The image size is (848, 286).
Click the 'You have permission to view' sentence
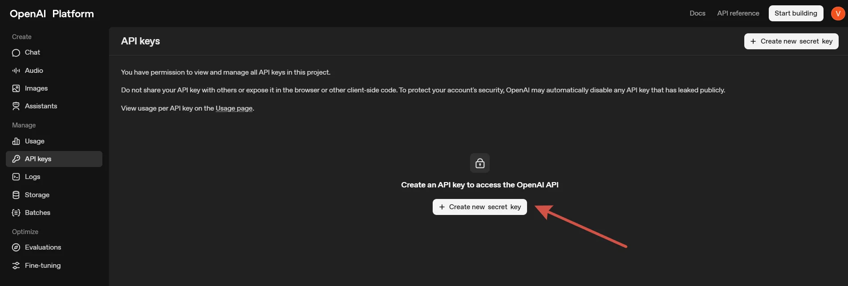pyautogui.click(x=226, y=72)
